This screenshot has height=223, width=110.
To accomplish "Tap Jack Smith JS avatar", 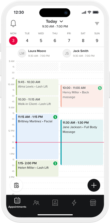I will [67, 53].
